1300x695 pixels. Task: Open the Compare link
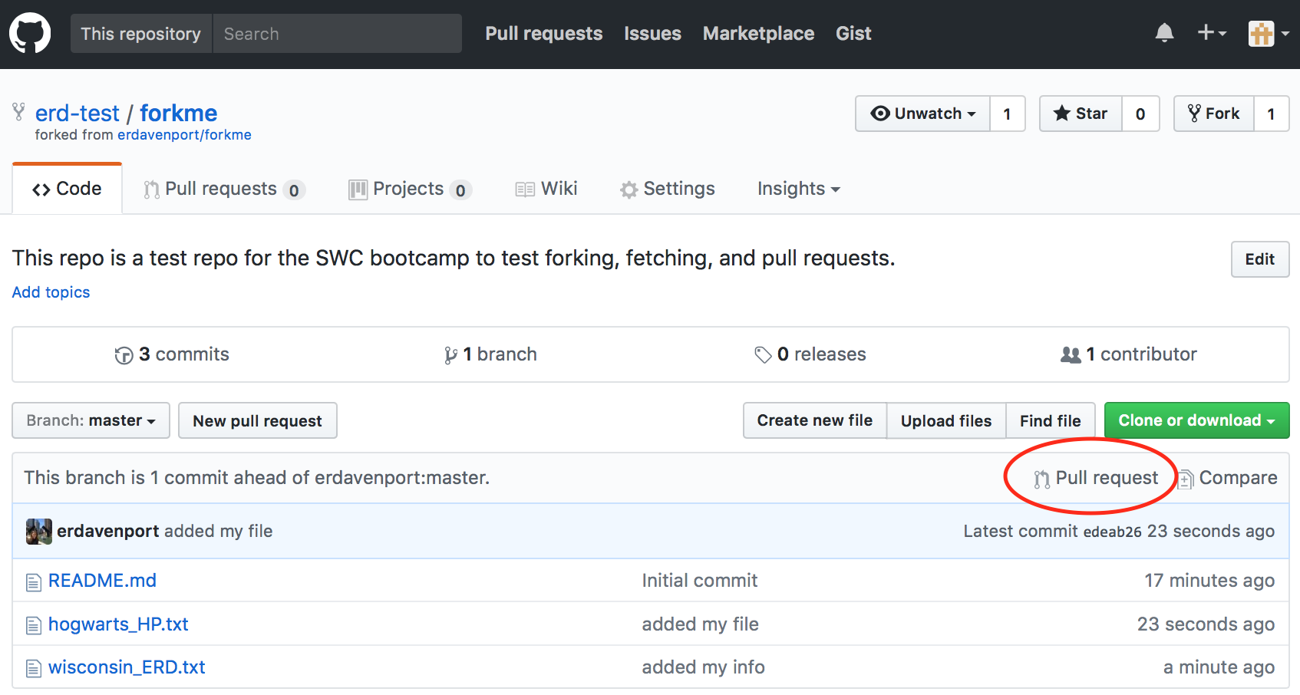pos(1228,478)
